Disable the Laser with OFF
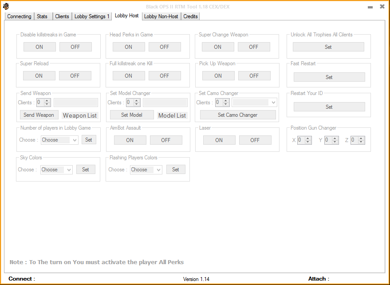Image resolution: width=390 pixels, height=285 pixels. pos(255,140)
